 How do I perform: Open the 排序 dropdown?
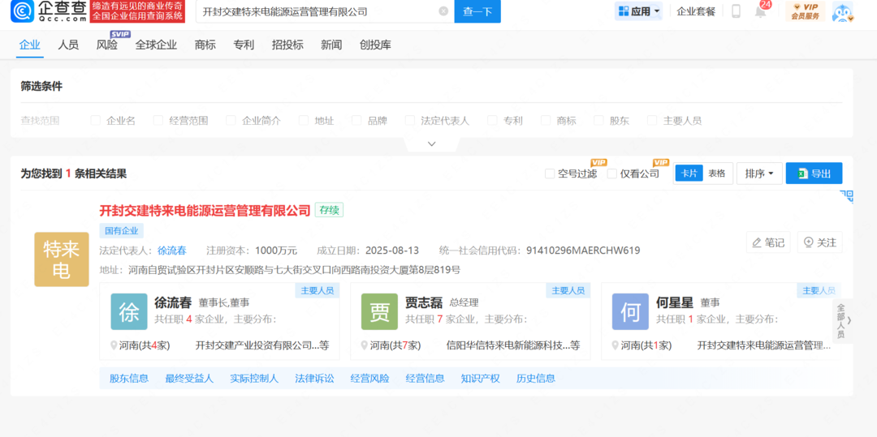759,174
